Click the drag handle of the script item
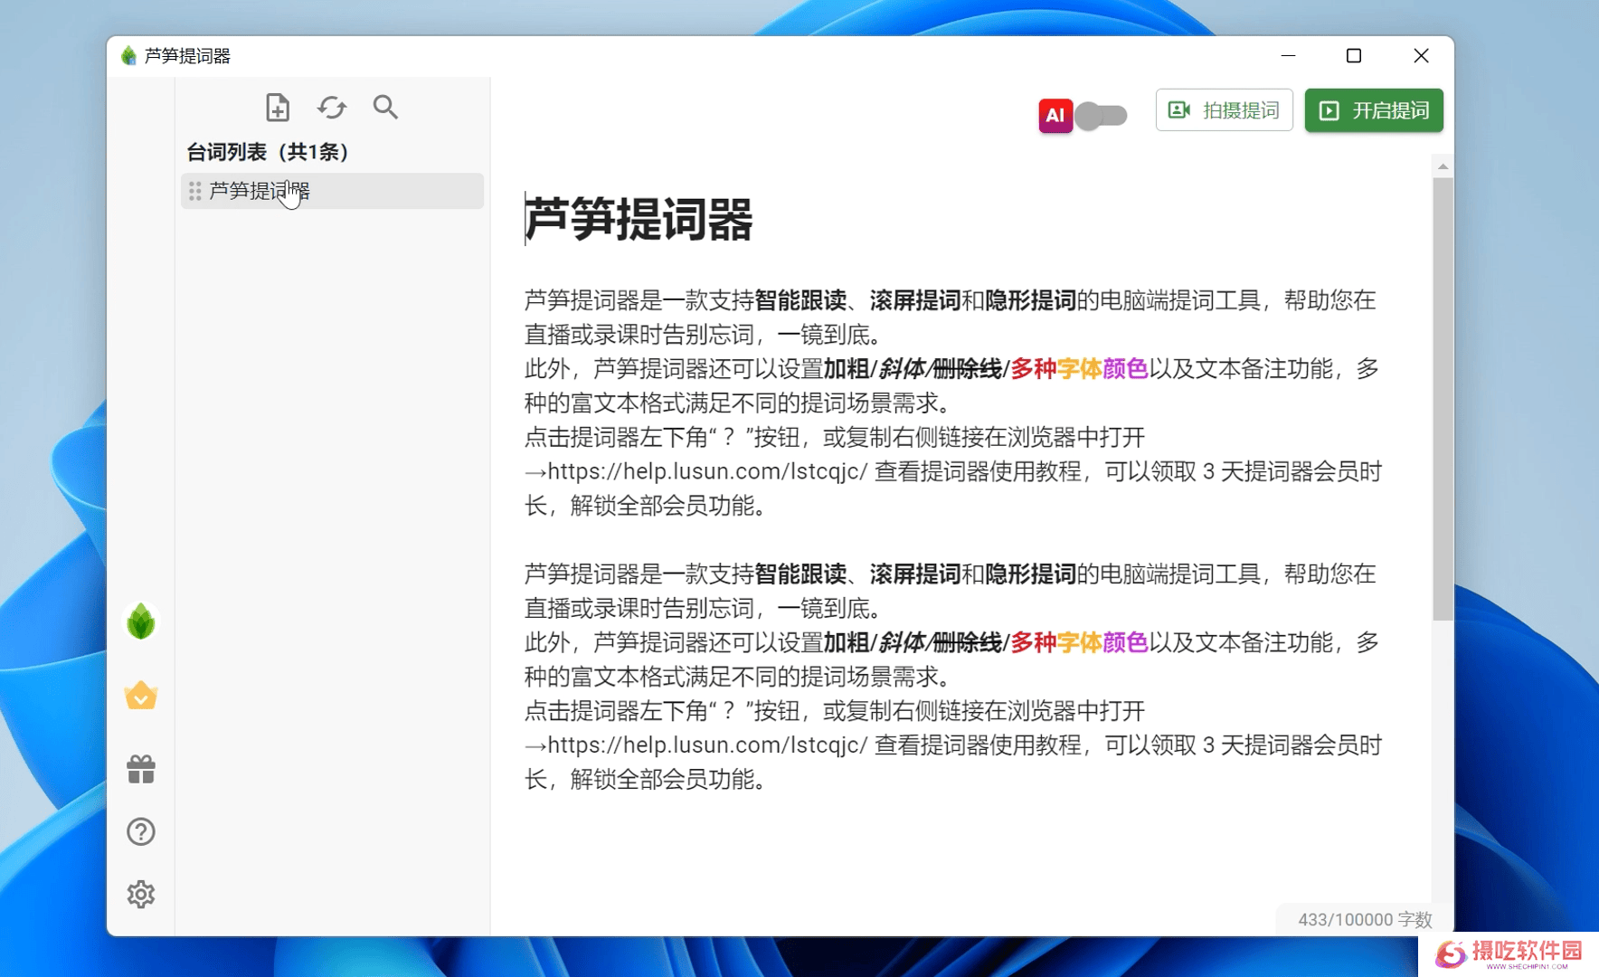This screenshot has width=1599, height=977. click(194, 191)
